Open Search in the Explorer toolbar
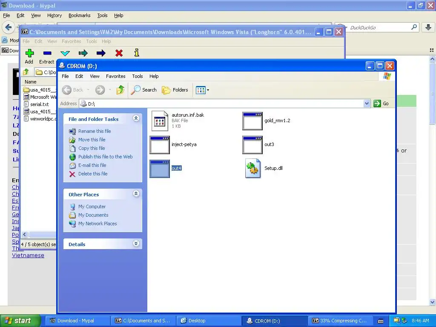436x327 pixels. pyautogui.click(x=143, y=90)
